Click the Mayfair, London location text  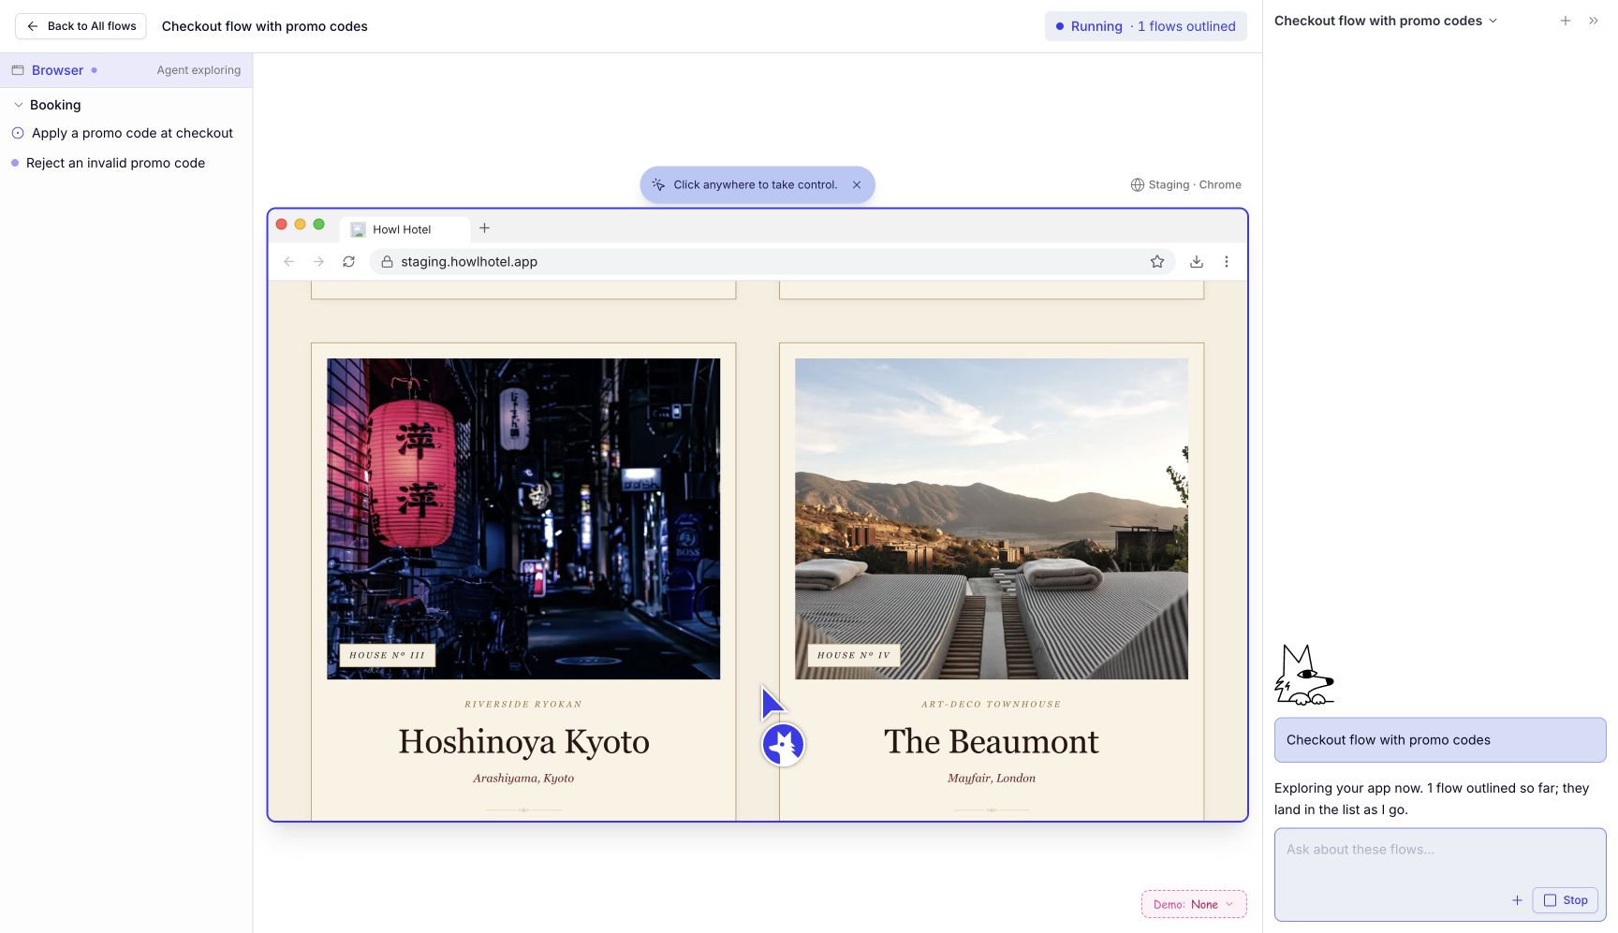point(992,778)
